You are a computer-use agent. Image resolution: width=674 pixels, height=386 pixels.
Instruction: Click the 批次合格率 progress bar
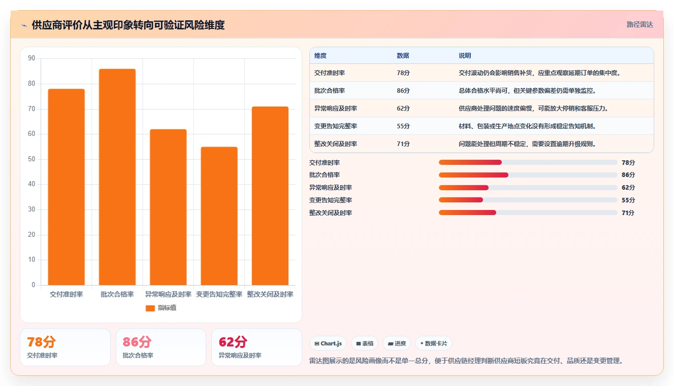coord(528,175)
